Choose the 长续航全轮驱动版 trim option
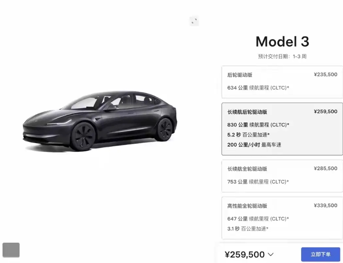The image size is (343, 263). click(x=282, y=176)
